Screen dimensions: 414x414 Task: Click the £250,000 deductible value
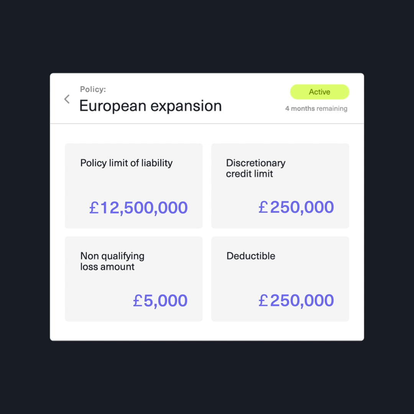296,300
